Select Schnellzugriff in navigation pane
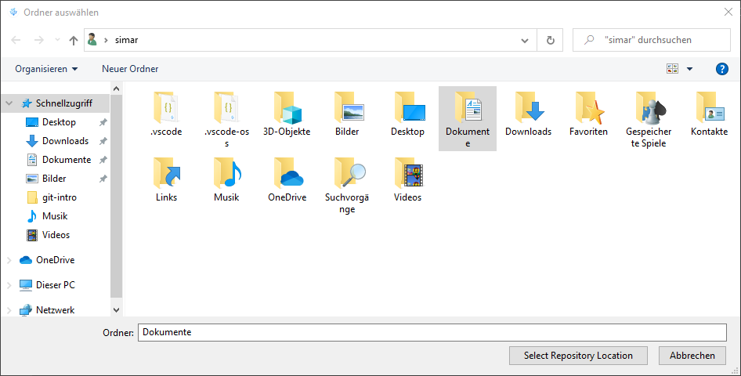This screenshot has width=741, height=376. [x=63, y=103]
